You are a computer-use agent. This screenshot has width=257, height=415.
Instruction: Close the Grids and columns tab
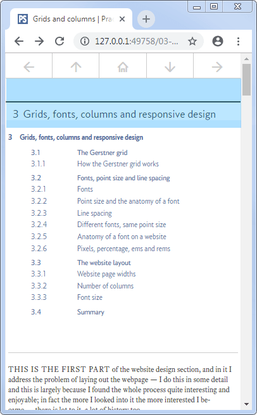pyautogui.click(x=122, y=19)
